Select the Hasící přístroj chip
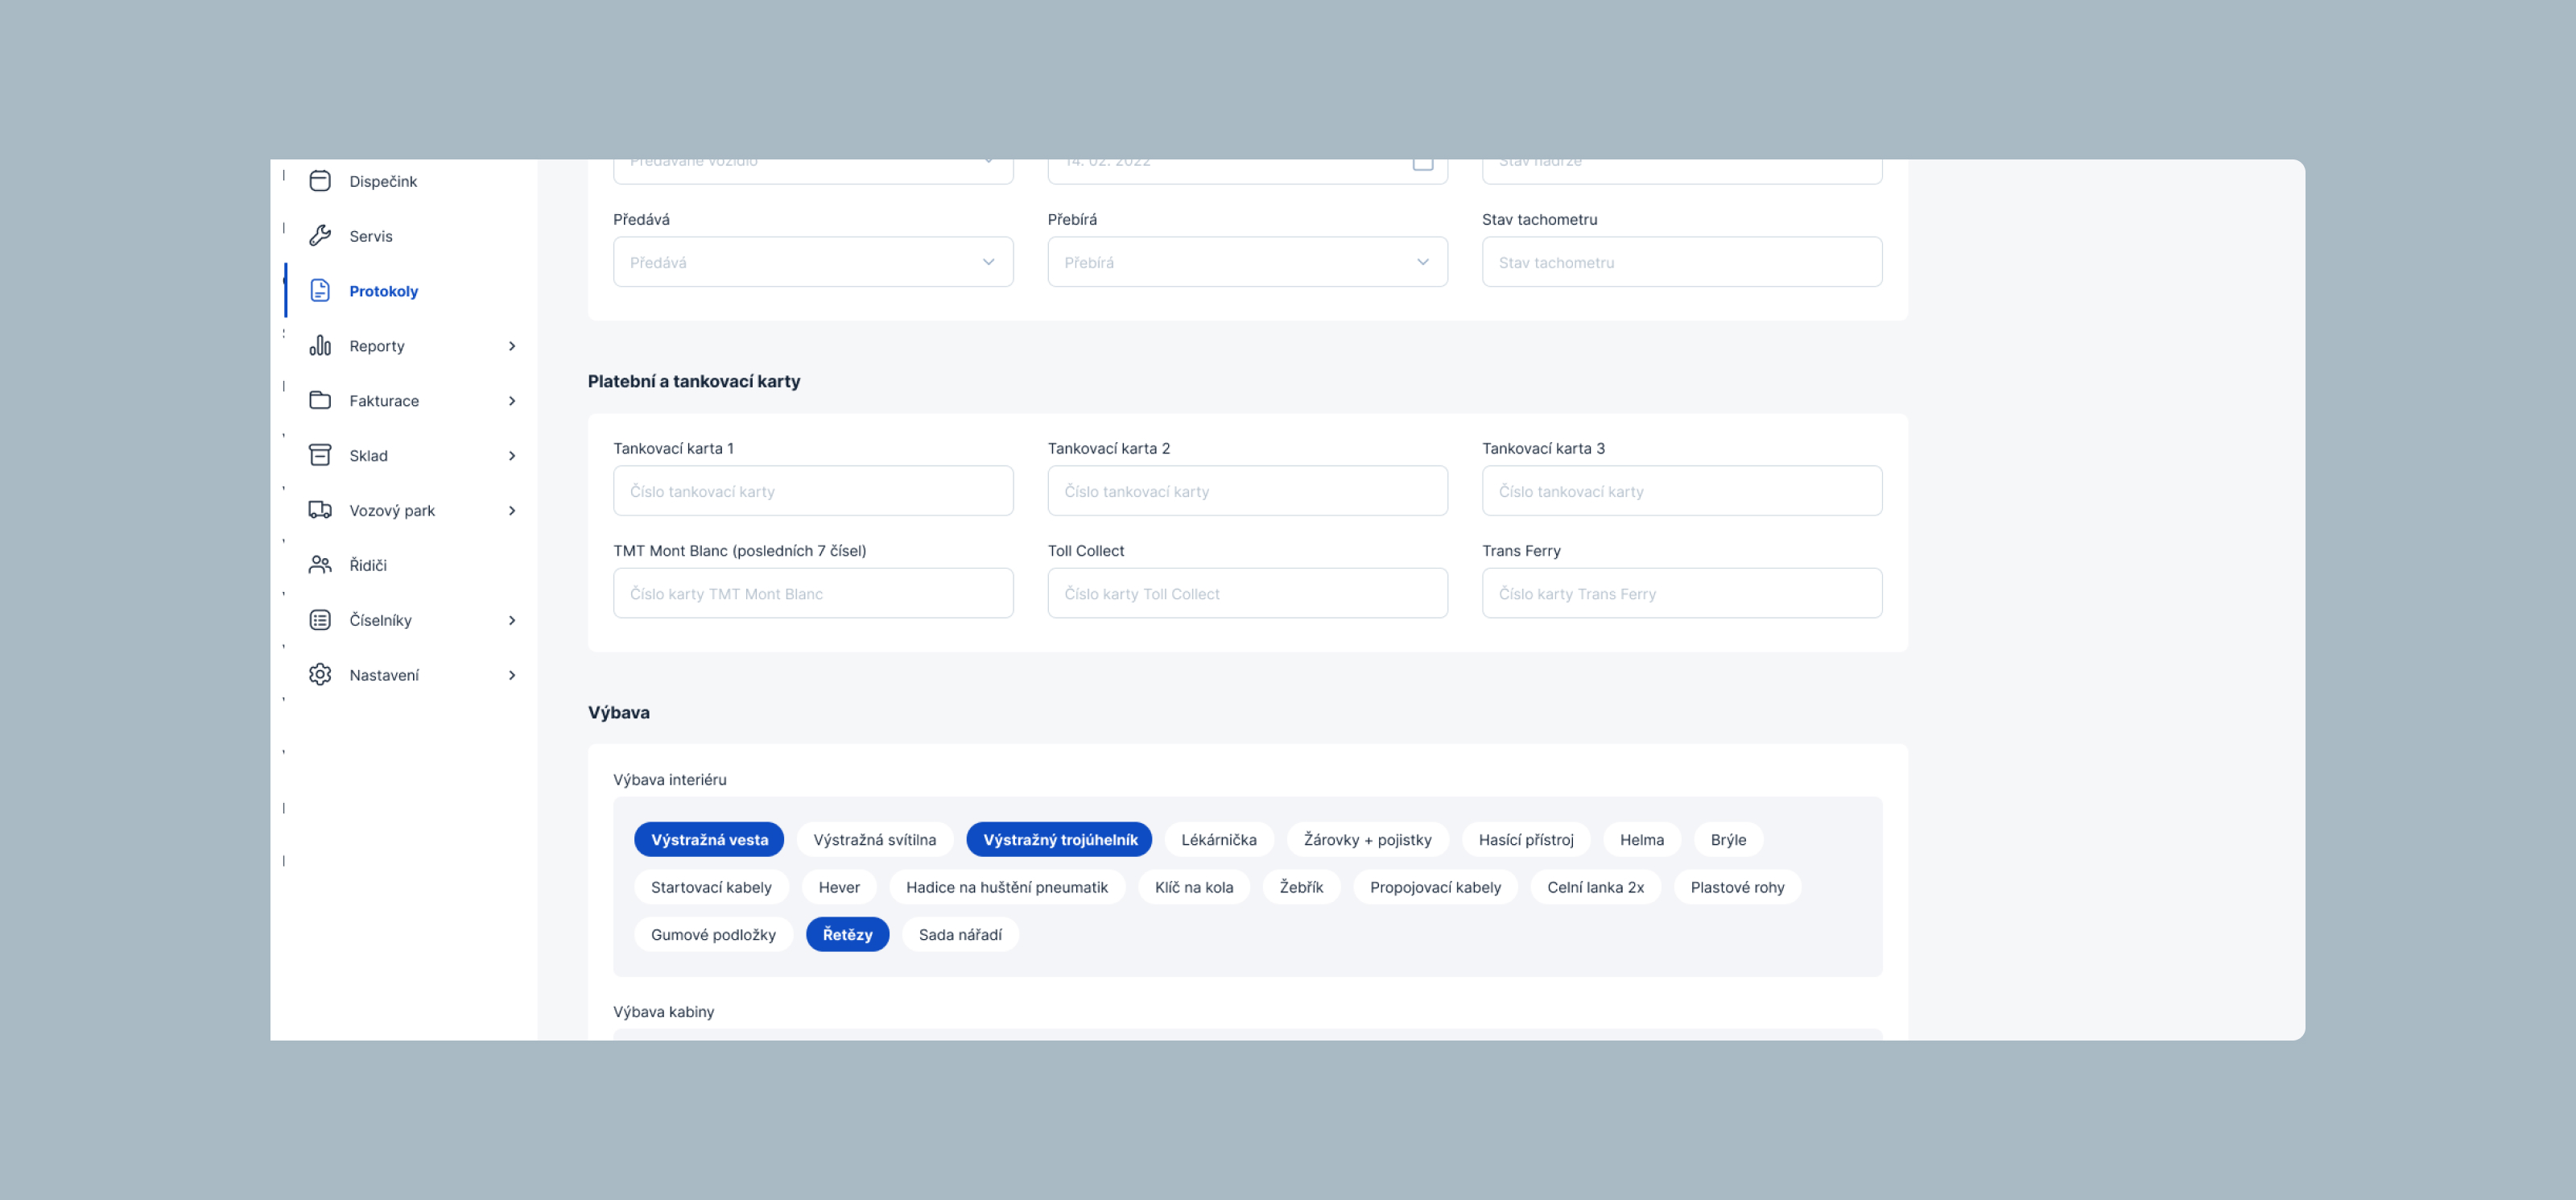 1525,840
